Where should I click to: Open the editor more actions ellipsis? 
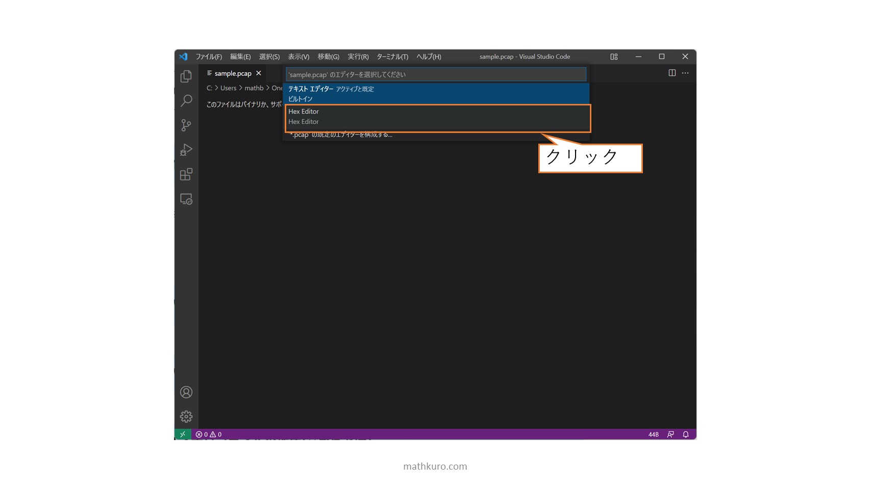[x=685, y=73]
